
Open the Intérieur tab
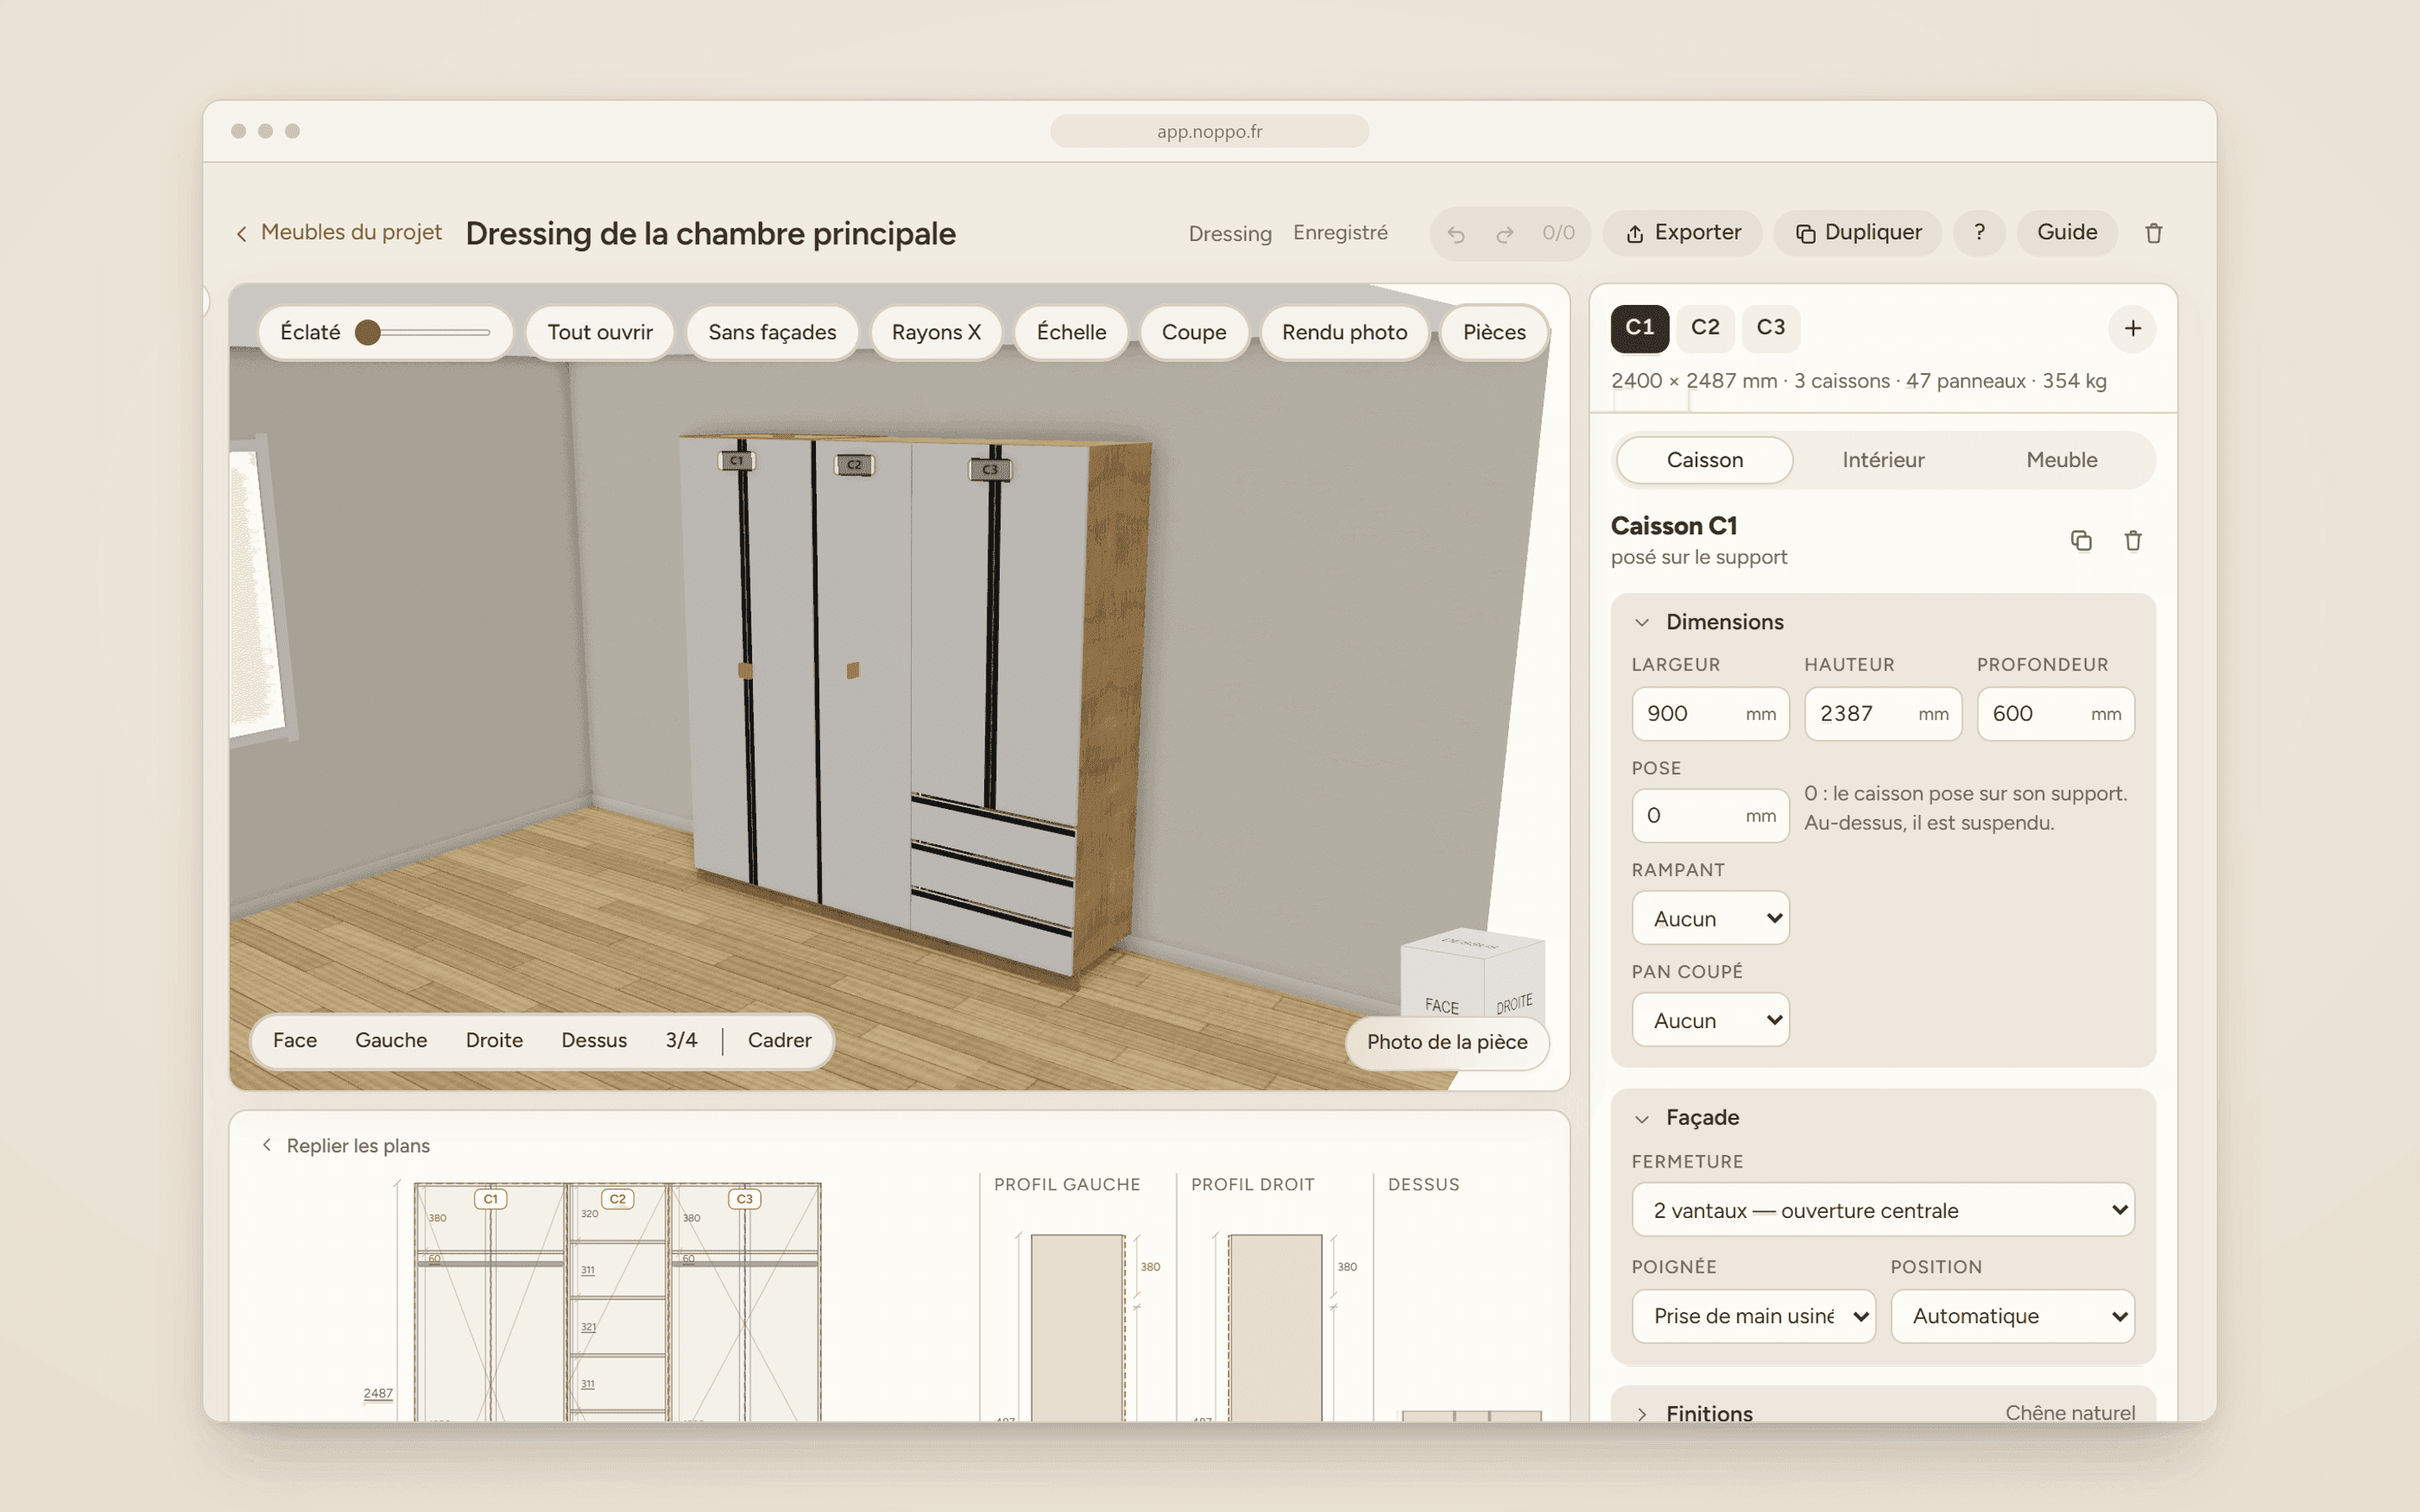(1883, 460)
